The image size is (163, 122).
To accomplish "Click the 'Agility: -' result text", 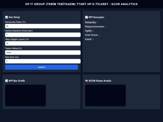I will point(90,31).
